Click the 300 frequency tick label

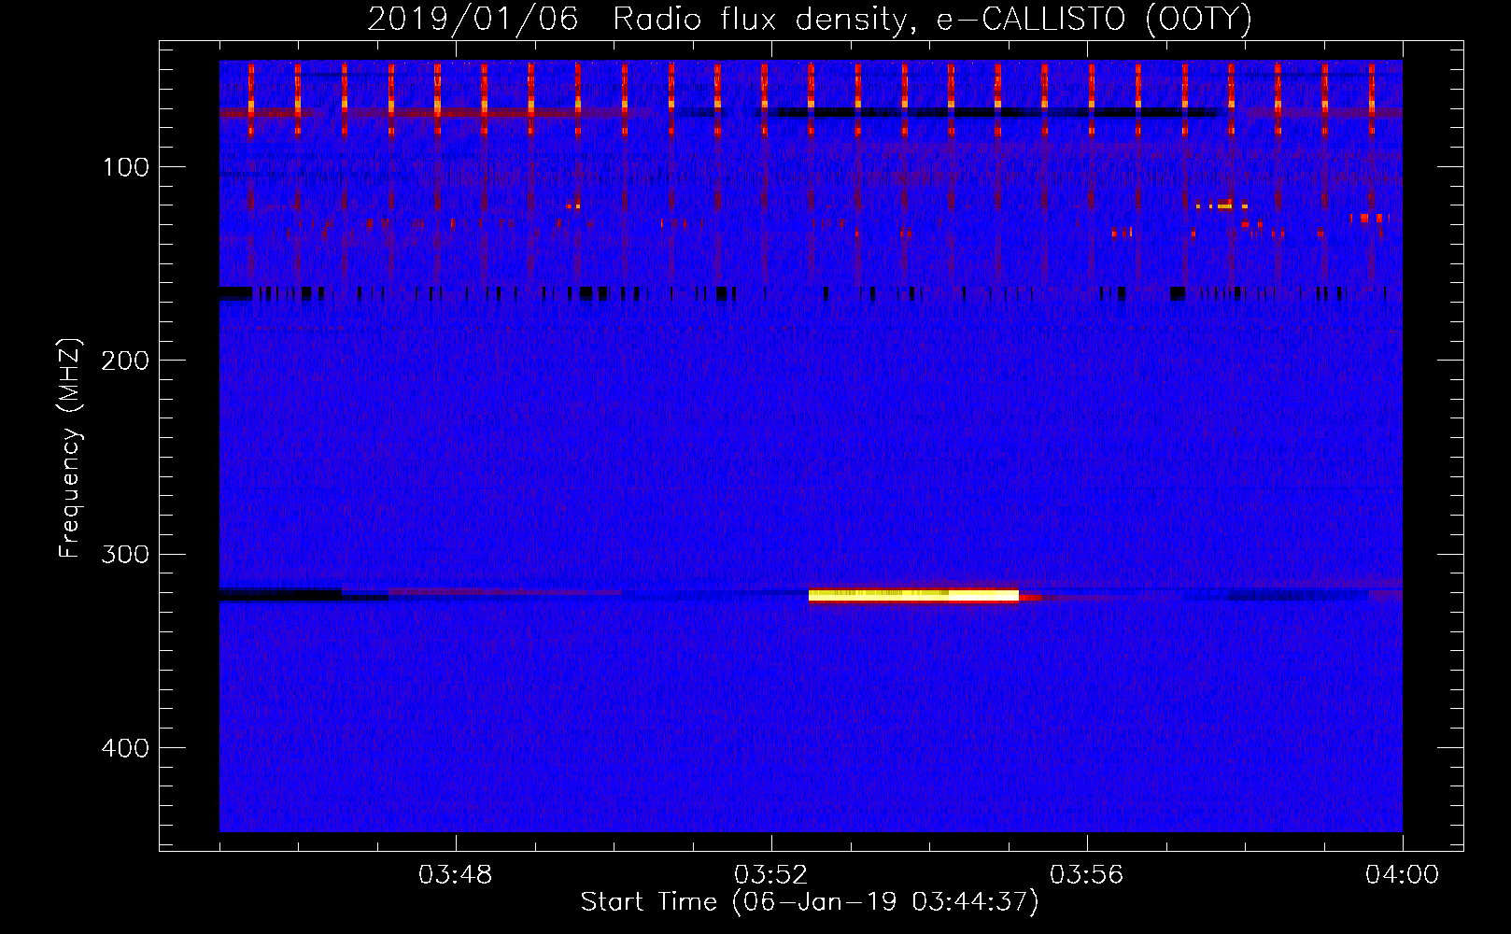point(126,555)
